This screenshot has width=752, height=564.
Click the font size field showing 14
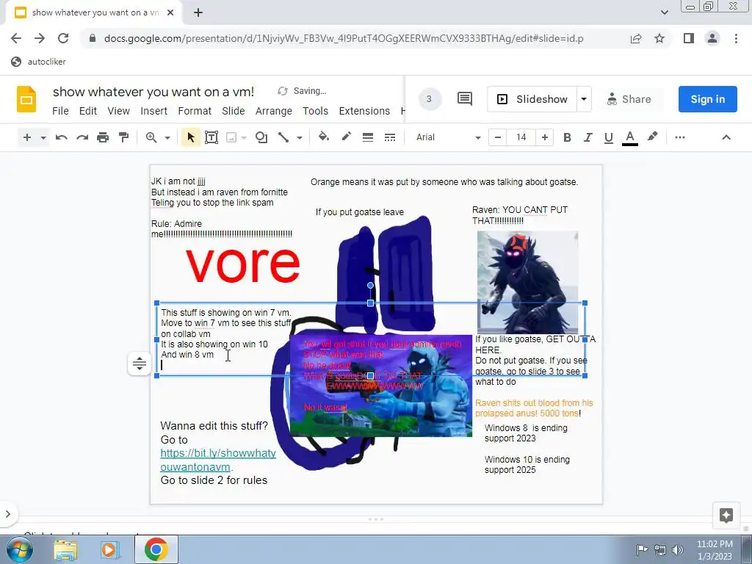[521, 137]
